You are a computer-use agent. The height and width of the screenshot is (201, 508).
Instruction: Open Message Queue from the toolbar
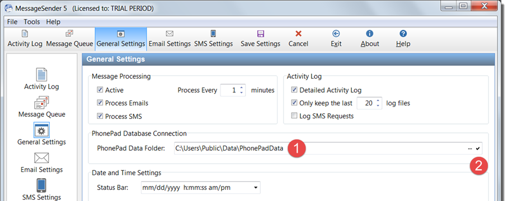click(69, 39)
